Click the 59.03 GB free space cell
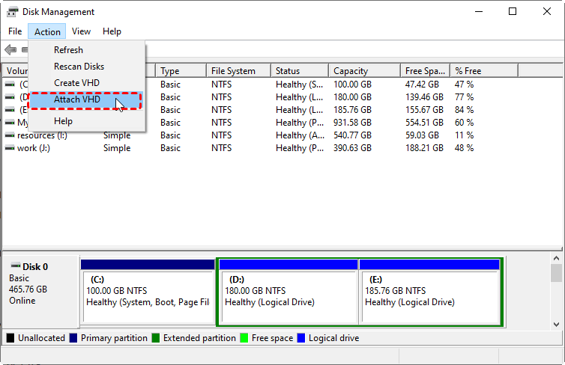Viewport: 565px width, 365px height. pyautogui.click(x=423, y=135)
